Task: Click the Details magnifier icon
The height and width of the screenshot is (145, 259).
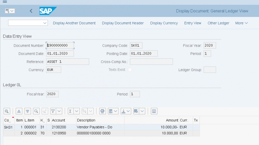Action: click(7, 111)
